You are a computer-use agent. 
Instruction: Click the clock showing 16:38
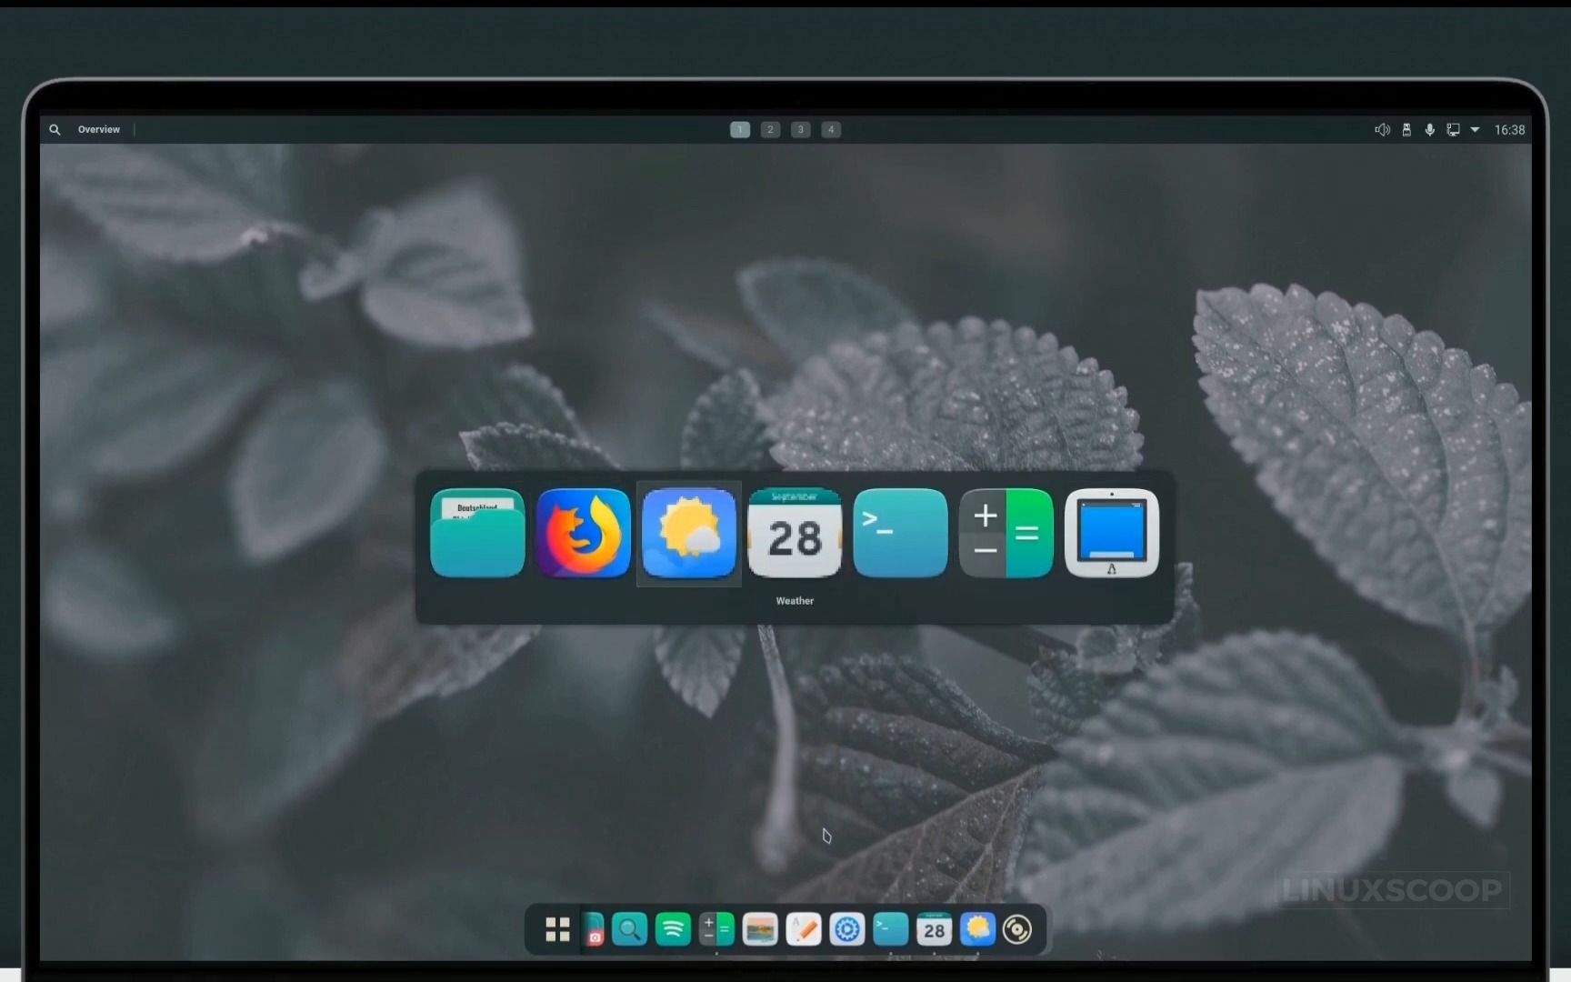coord(1510,129)
